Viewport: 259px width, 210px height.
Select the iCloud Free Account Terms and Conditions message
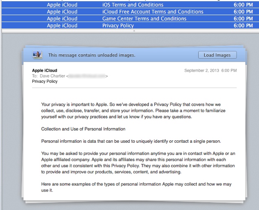click(130, 11)
